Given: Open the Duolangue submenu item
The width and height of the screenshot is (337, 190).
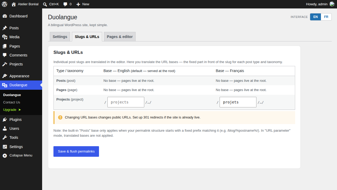Looking at the screenshot, I should coord(12,95).
